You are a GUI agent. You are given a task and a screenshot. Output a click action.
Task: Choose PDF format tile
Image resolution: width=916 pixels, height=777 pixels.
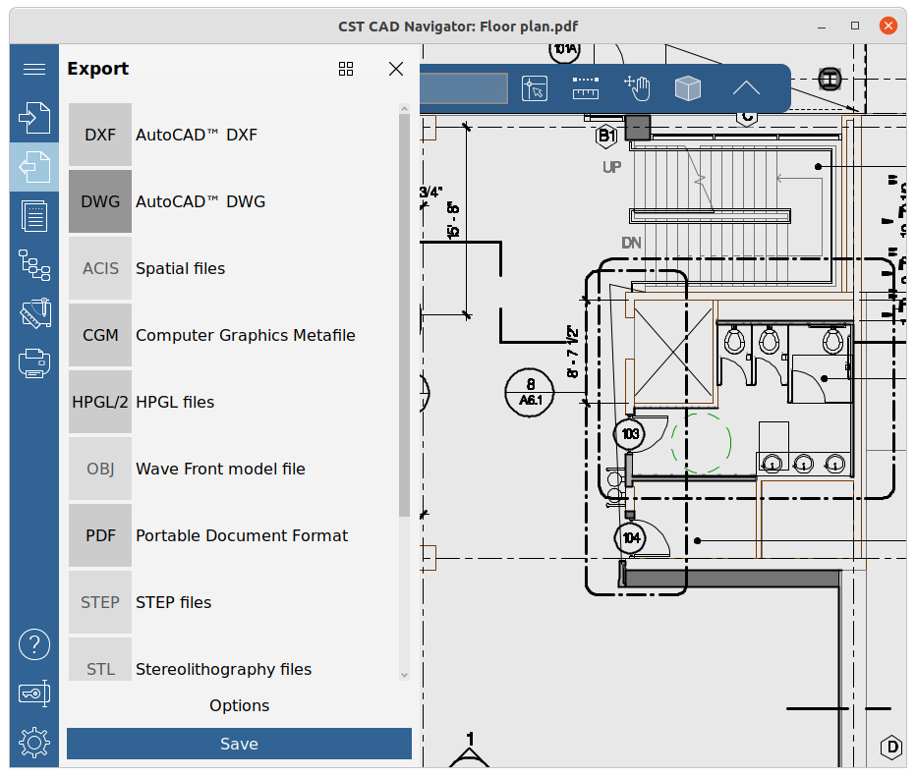[100, 536]
